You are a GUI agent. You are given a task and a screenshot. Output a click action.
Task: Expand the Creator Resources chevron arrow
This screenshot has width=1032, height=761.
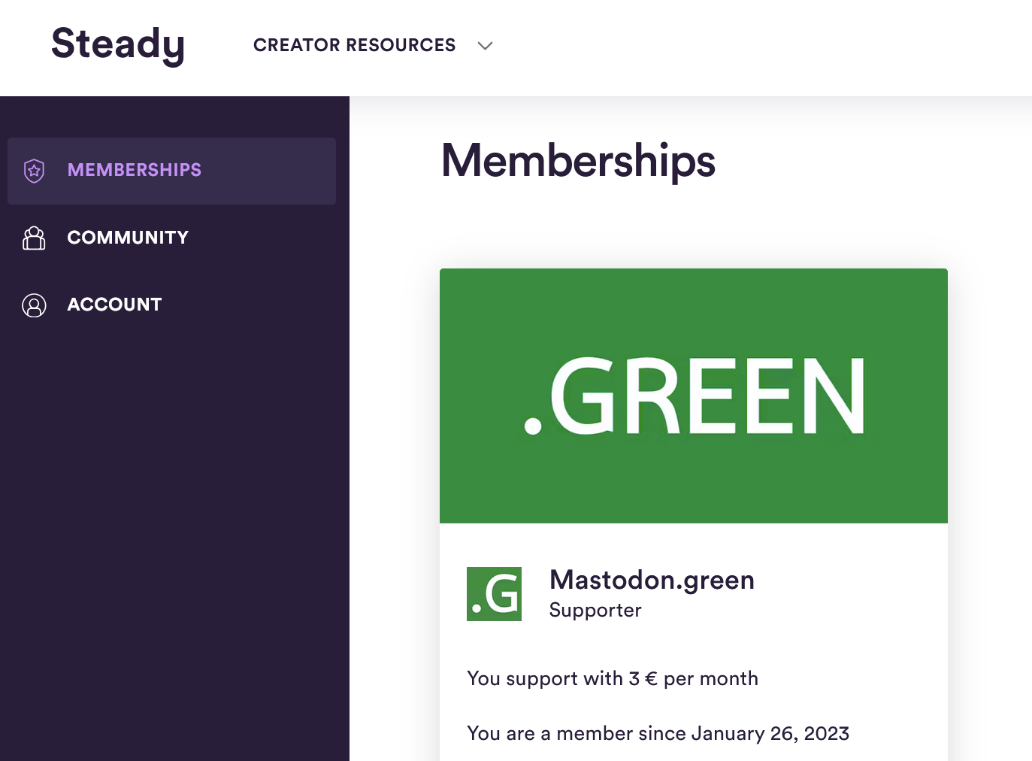pyautogui.click(x=485, y=46)
